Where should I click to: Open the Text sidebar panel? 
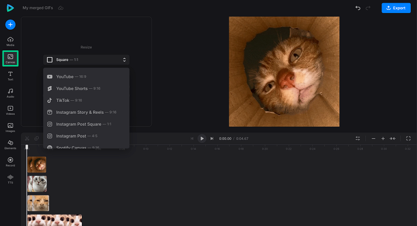pos(10,76)
